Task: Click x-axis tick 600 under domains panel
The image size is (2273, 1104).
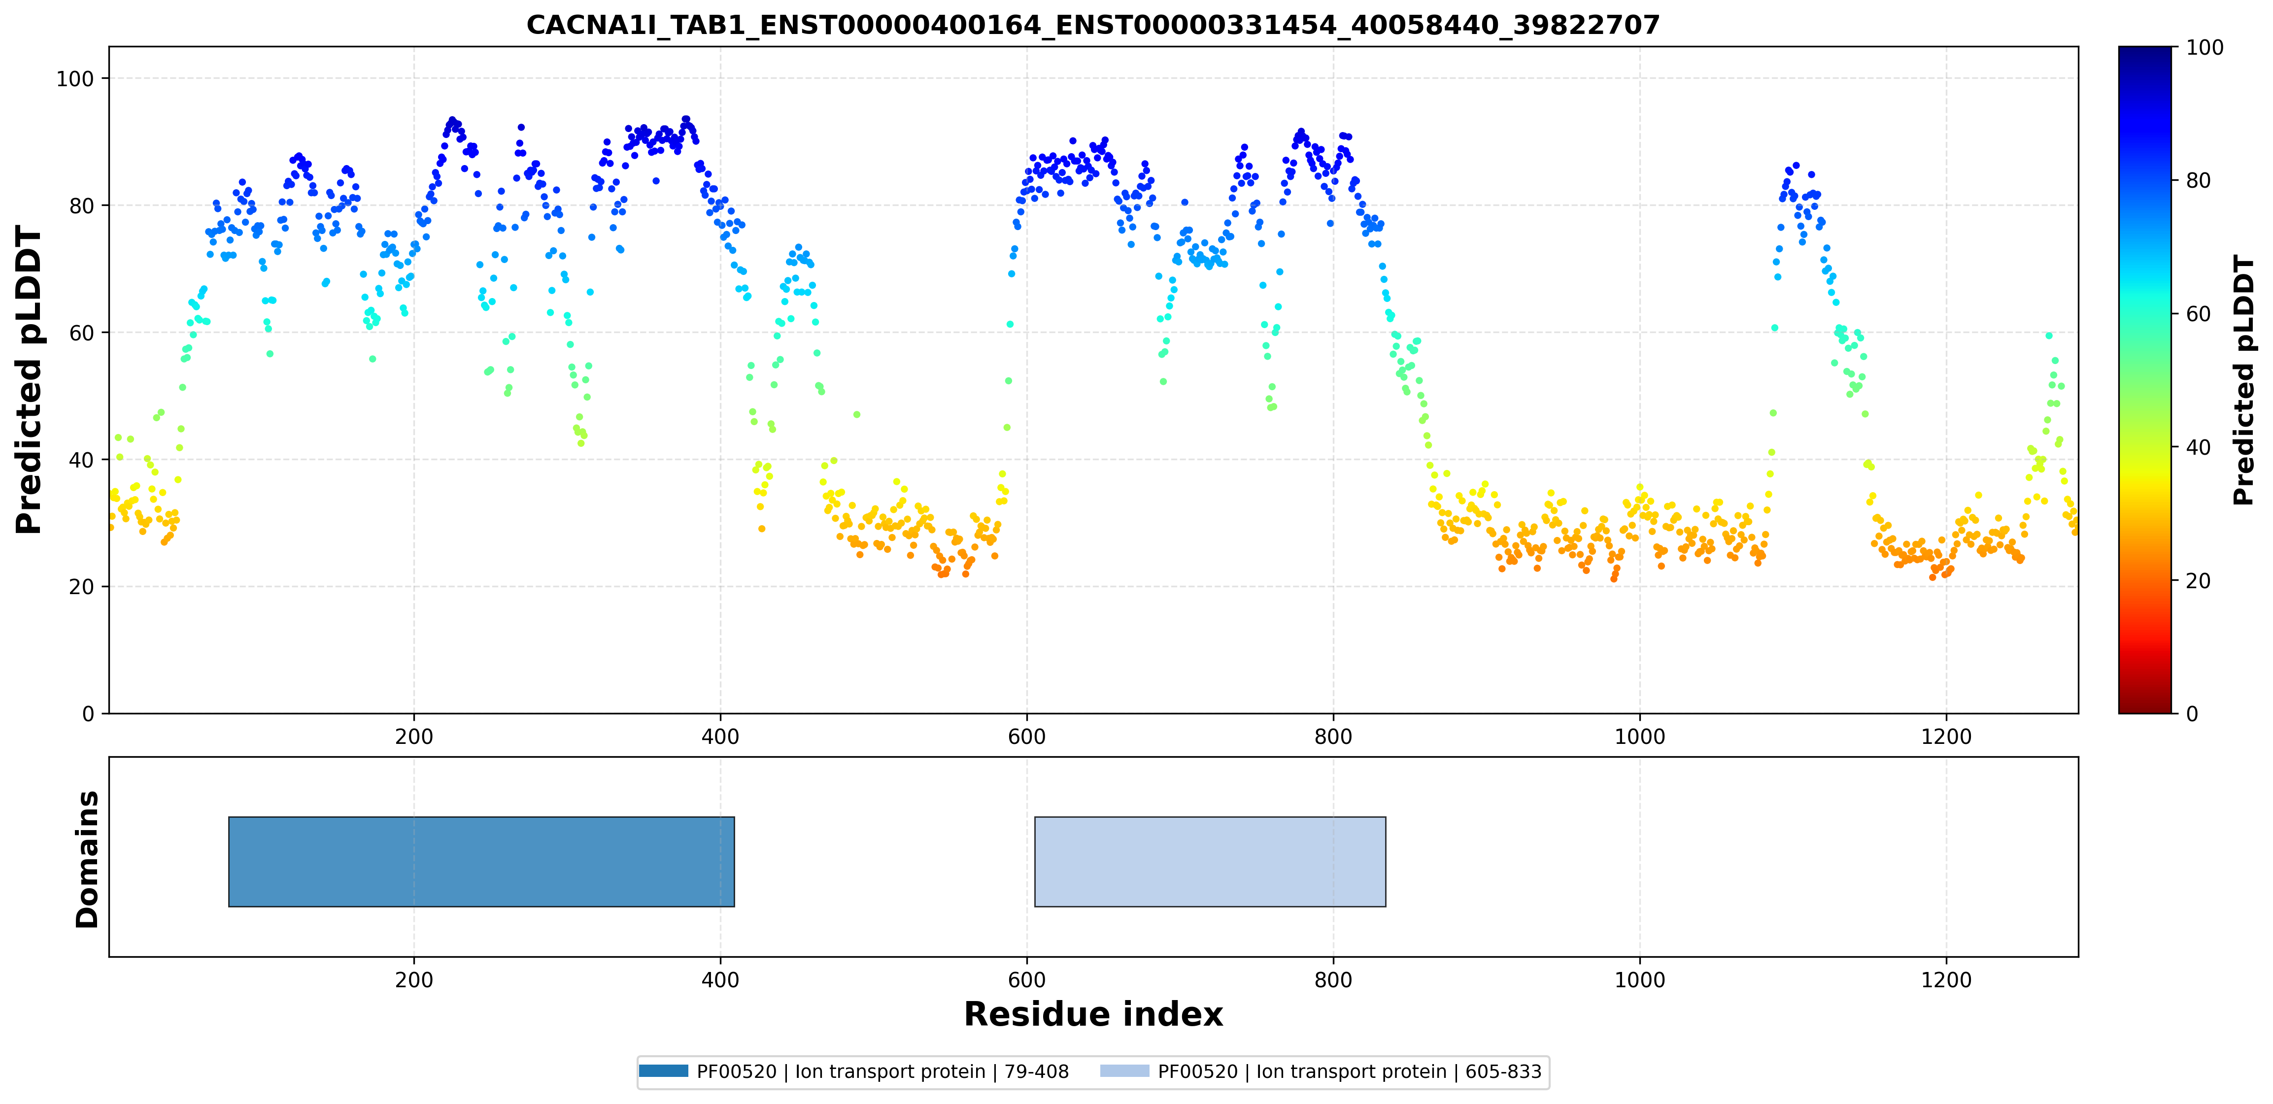Action: click(x=1026, y=979)
